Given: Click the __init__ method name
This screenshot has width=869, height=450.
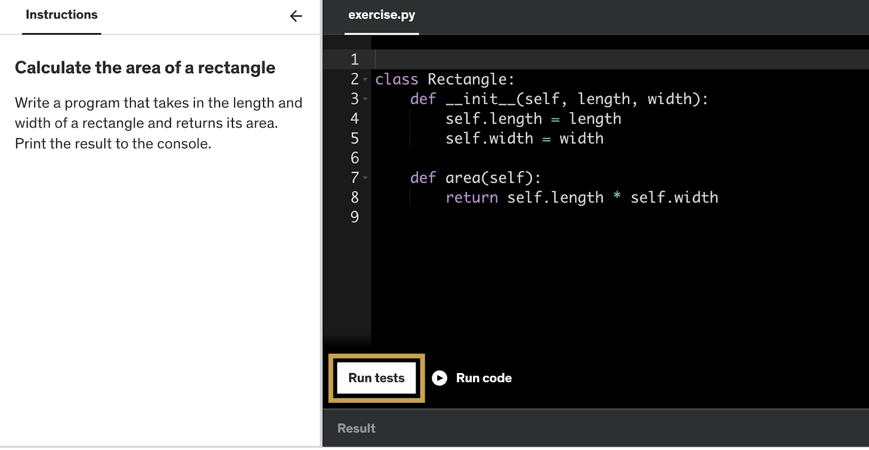Looking at the screenshot, I should [480, 99].
